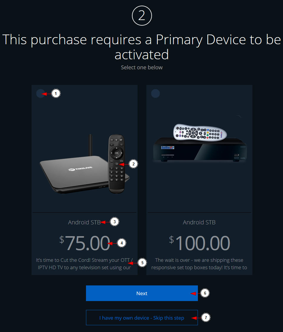Screen dimensions: 283x332
Task: Choose I have my own device - Skip this step
Action: tap(142, 318)
